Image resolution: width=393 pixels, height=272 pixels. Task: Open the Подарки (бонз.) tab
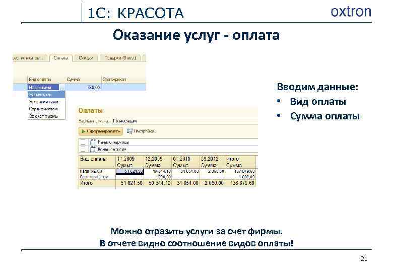click(120, 58)
